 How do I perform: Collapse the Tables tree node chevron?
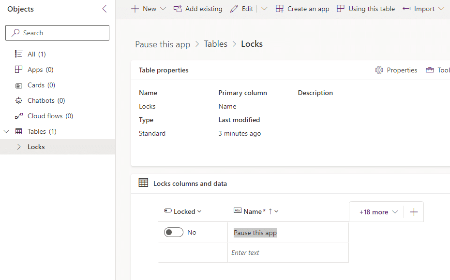coord(6,131)
